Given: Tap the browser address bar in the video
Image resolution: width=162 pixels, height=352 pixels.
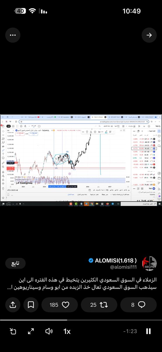Looking at the screenshot, I should point(85,121).
